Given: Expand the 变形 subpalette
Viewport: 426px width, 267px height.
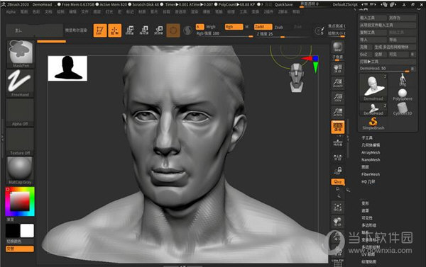Looking at the screenshot, I should 365,203.
